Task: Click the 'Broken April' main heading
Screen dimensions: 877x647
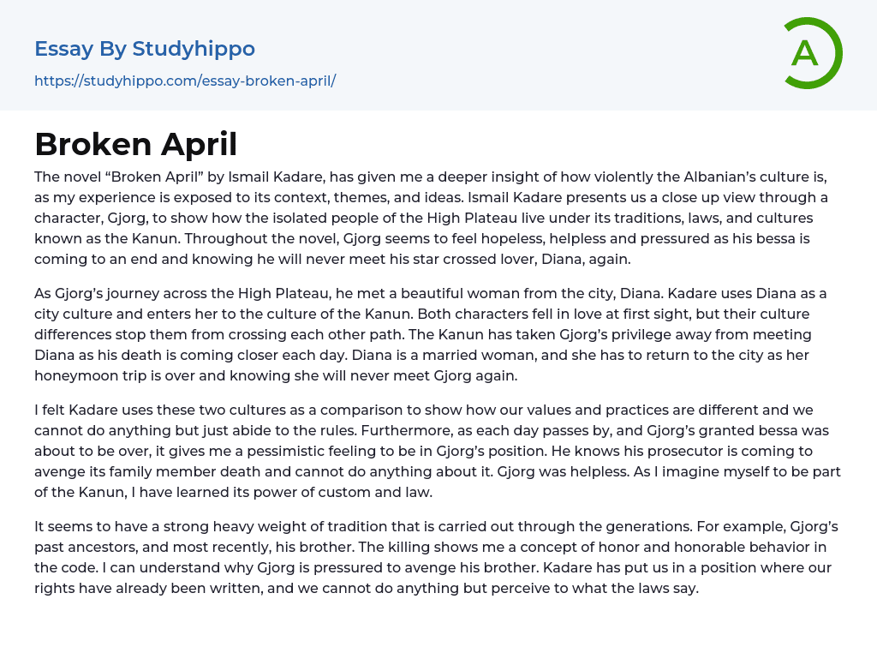Action: click(x=135, y=144)
